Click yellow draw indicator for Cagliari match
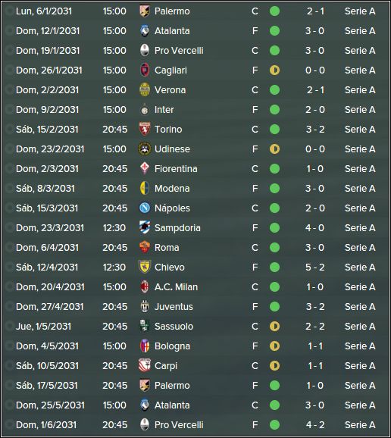This screenshot has height=438, width=391. pos(274,70)
